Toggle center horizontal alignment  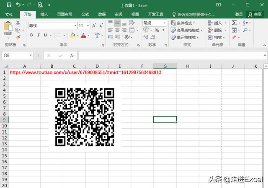coord(117,30)
